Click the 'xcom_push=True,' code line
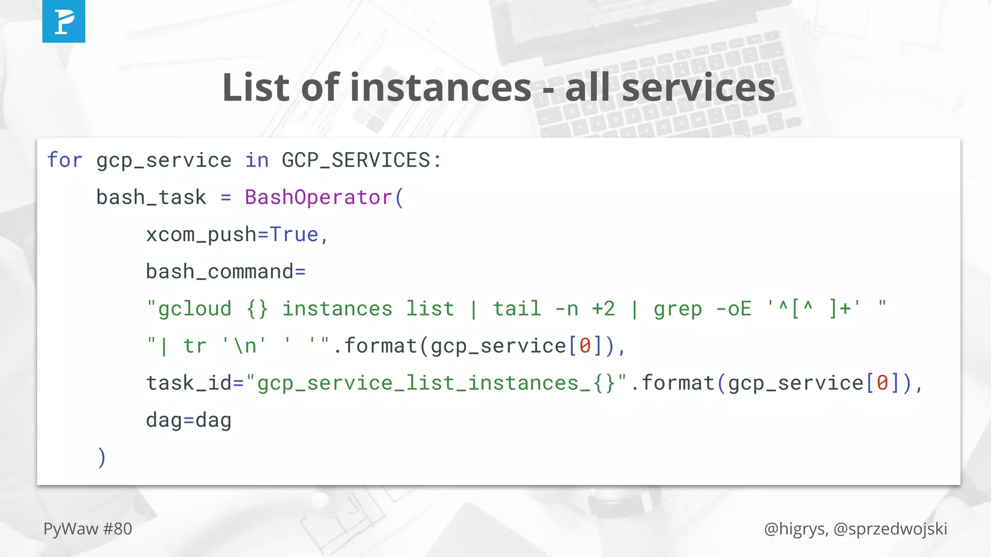This screenshot has width=991, height=557. click(237, 235)
